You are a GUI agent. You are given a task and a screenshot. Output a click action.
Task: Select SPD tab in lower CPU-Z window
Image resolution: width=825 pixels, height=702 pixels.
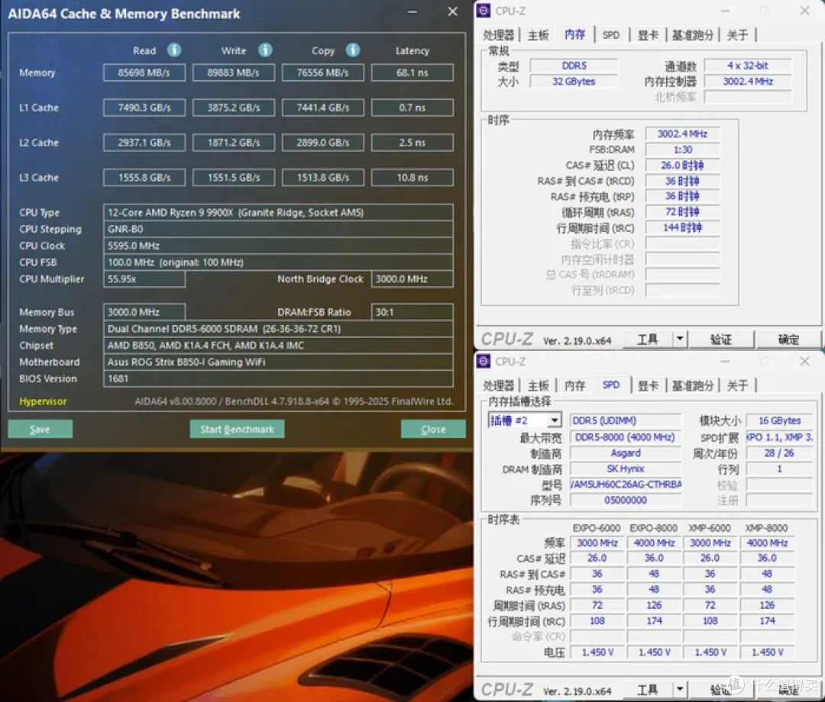click(611, 385)
